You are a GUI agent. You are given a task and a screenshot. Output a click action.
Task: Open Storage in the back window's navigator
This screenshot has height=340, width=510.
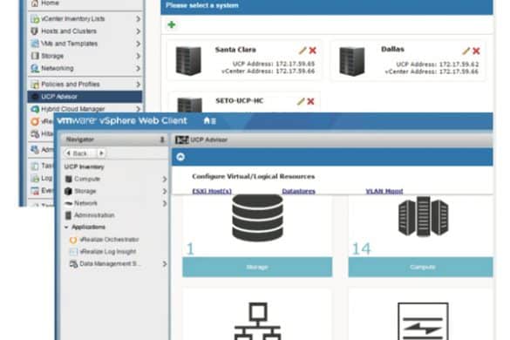(x=52, y=56)
